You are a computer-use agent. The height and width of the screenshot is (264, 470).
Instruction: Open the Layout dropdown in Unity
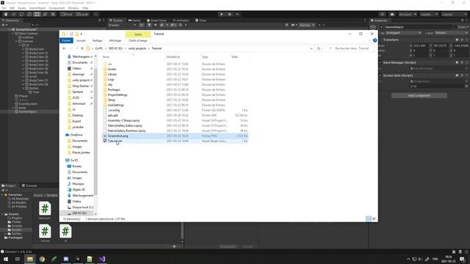click(454, 15)
